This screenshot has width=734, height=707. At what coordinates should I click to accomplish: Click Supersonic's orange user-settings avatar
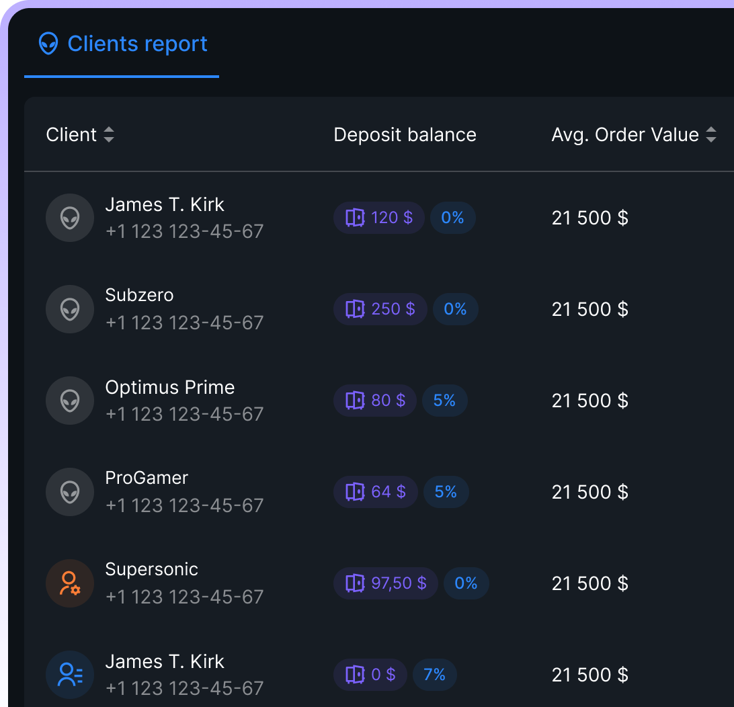[70, 583]
